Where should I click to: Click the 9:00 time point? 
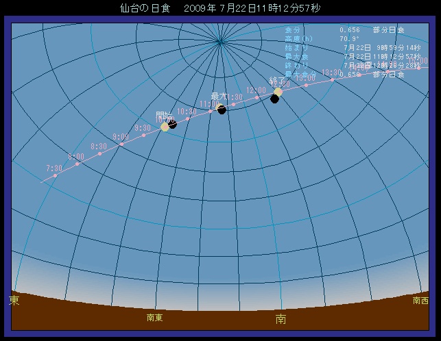(122, 144)
